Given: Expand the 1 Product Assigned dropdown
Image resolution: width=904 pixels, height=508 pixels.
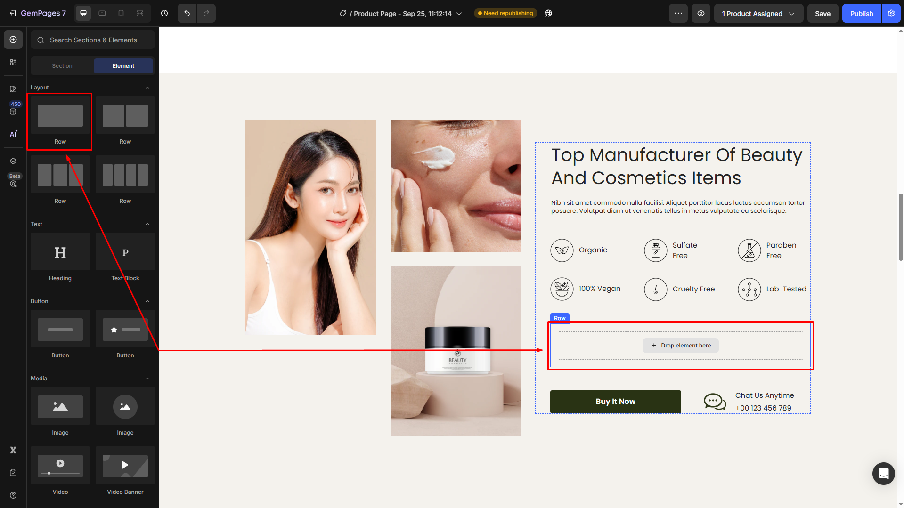Looking at the screenshot, I should click(x=758, y=13).
